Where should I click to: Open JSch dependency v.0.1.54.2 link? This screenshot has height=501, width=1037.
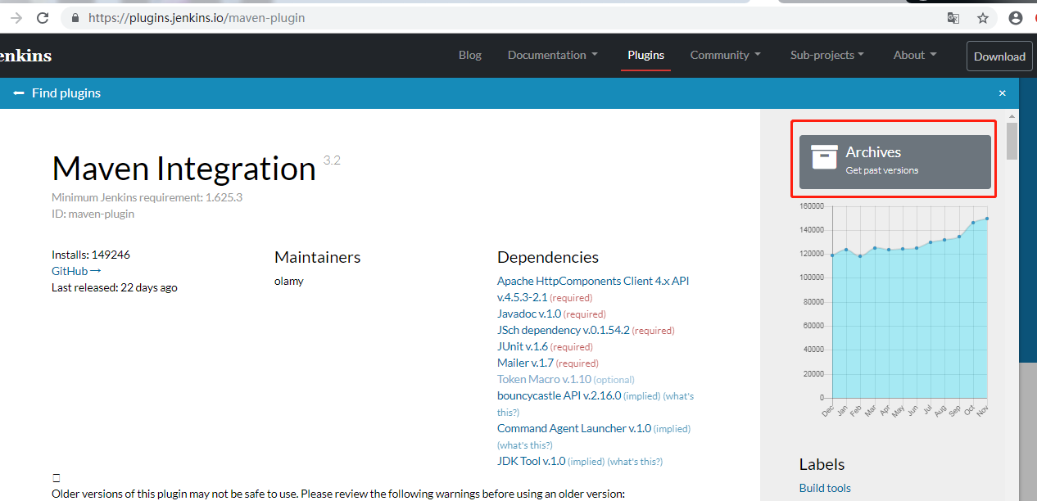[564, 330]
